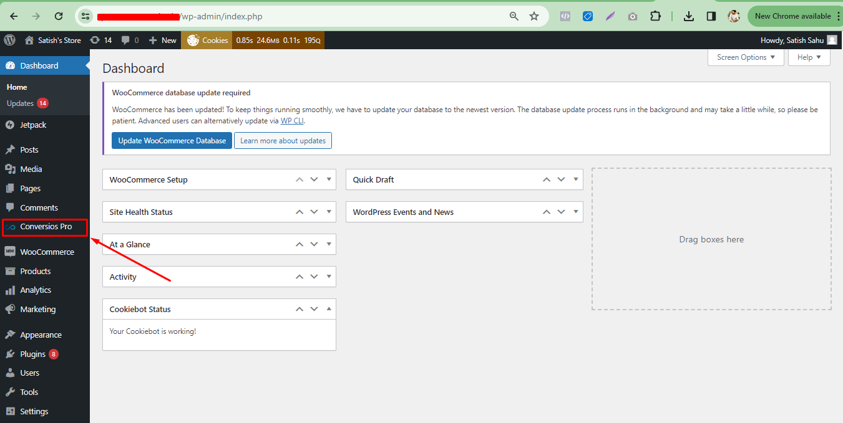The width and height of the screenshot is (843, 423).
Task: Open Chrome downloads icon
Action: click(689, 16)
